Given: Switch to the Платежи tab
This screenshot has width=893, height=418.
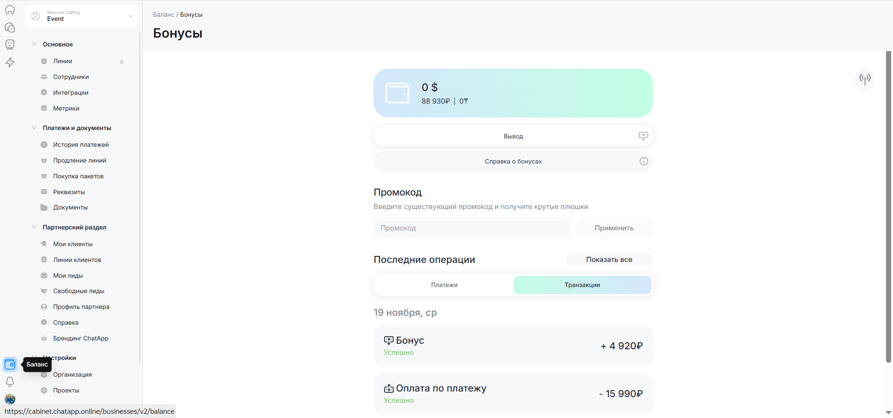Looking at the screenshot, I should 444,285.
